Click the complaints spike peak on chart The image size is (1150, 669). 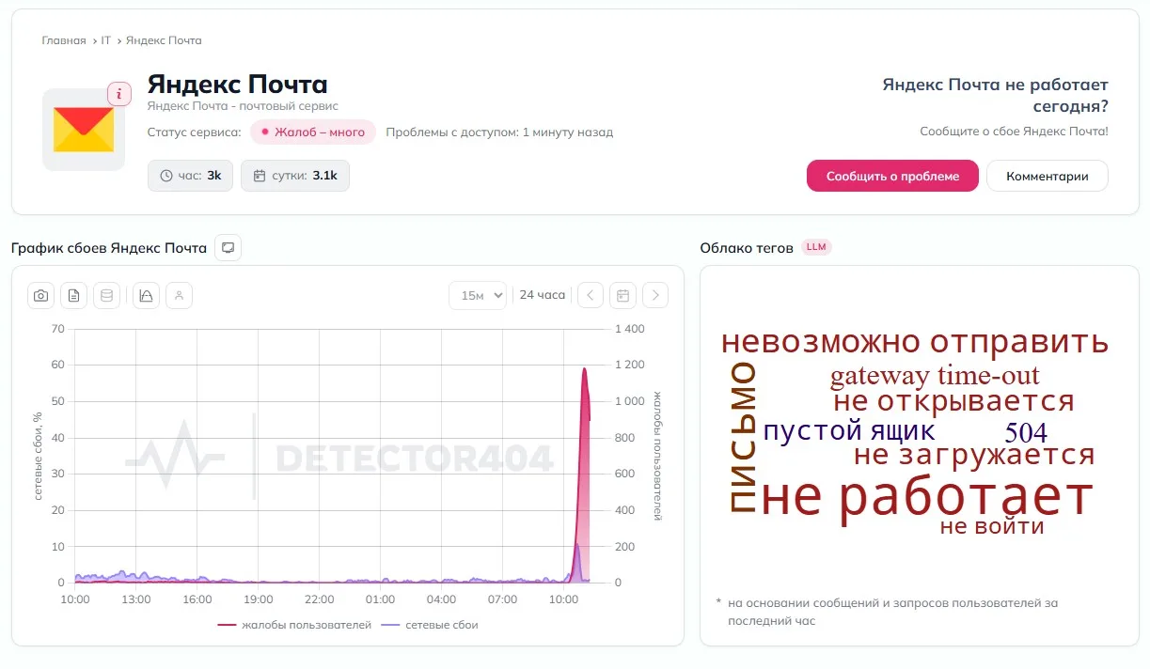(x=584, y=369)
